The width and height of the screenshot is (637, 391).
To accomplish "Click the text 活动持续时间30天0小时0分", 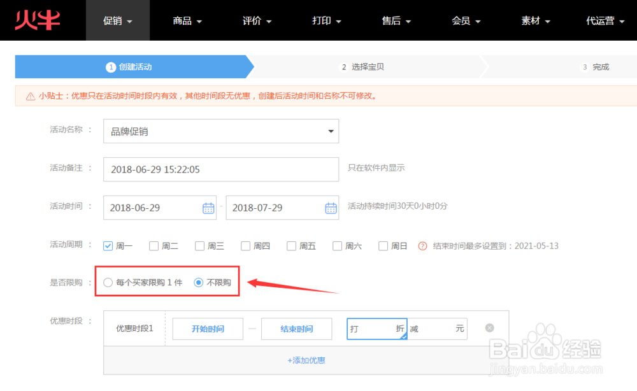I will point(397,206).
